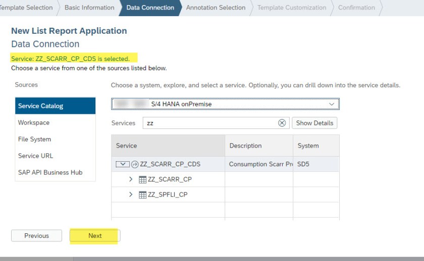424x261 pixels.
Task: Go to the Template Selection wizard step
Action: coord(28,8)
